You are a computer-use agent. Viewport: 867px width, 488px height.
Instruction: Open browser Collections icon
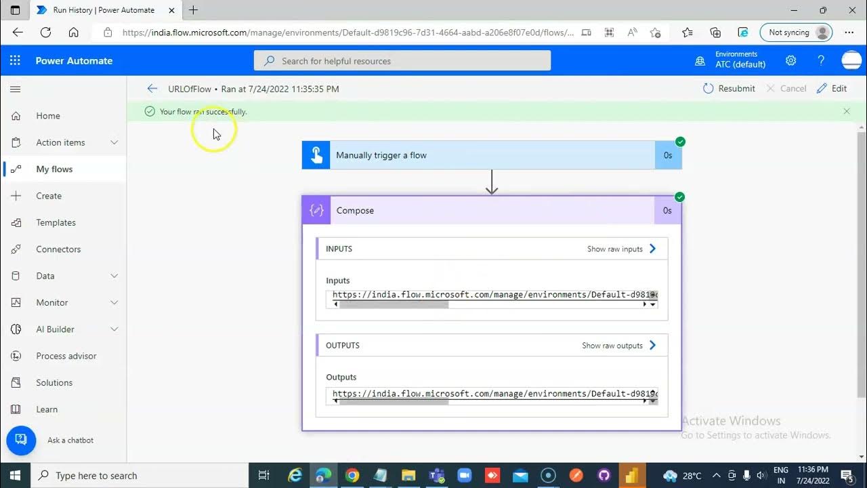[715, 32]
